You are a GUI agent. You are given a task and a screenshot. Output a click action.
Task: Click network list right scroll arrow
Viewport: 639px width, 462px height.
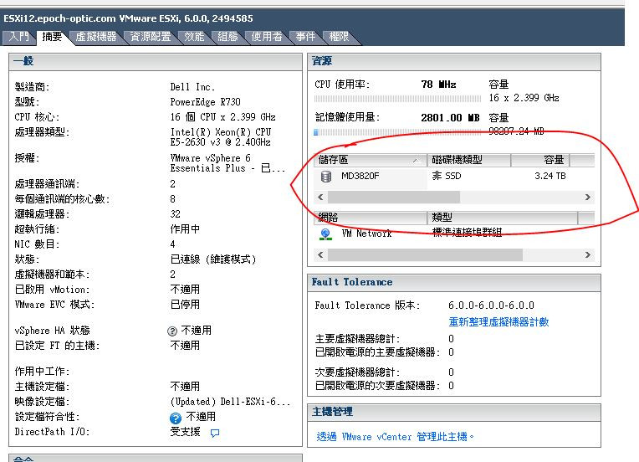[588, 255]
